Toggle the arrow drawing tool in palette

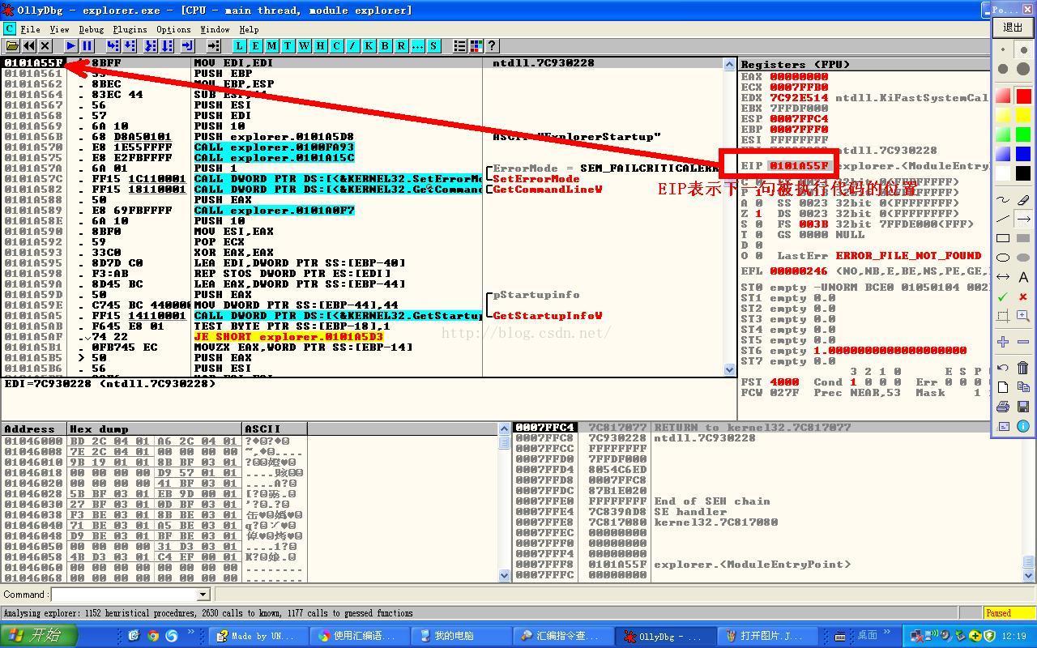[1022, 219]
